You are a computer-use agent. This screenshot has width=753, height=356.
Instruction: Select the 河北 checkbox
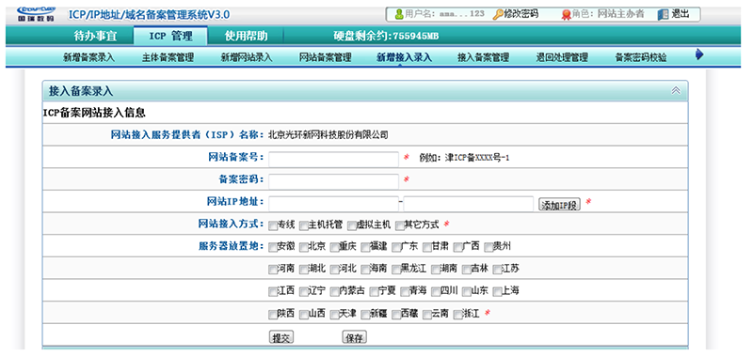coord(334,270)
